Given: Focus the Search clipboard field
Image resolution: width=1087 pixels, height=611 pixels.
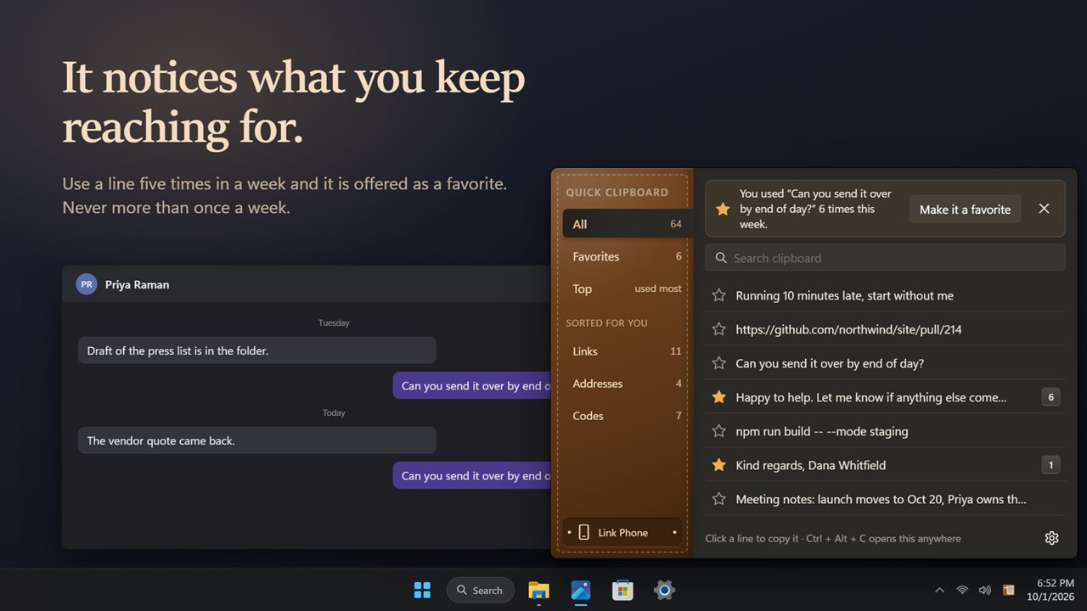Looking at the screenshot, I should [x=885, y=258].
